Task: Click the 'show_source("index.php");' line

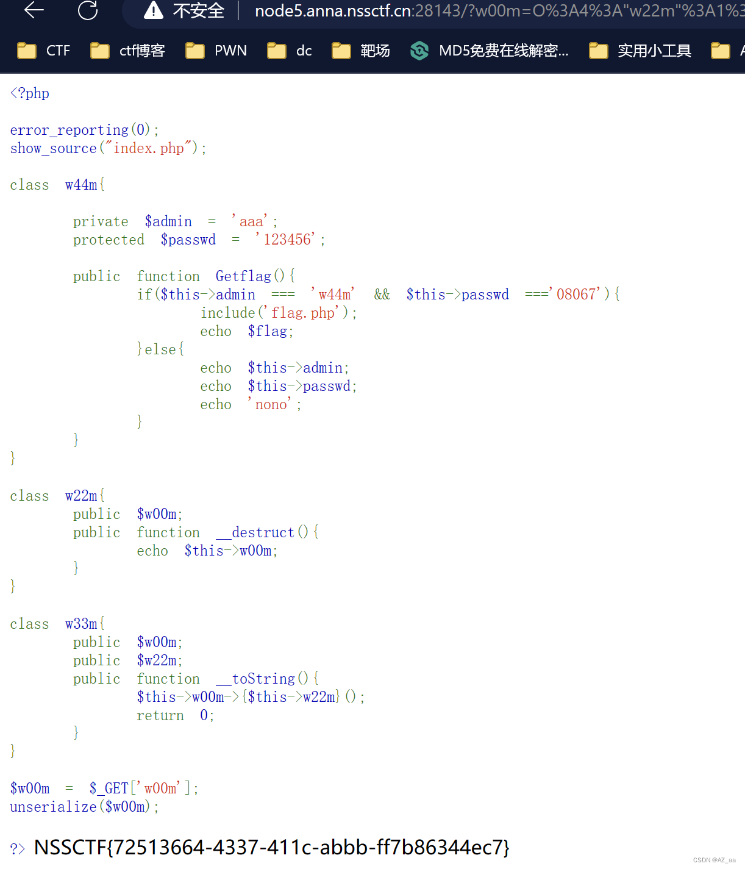Action: 108,148
